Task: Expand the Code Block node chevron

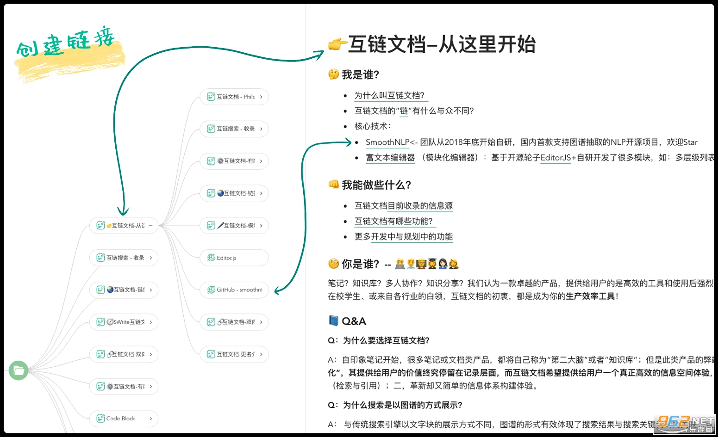Action: click(x=150, y=419)
